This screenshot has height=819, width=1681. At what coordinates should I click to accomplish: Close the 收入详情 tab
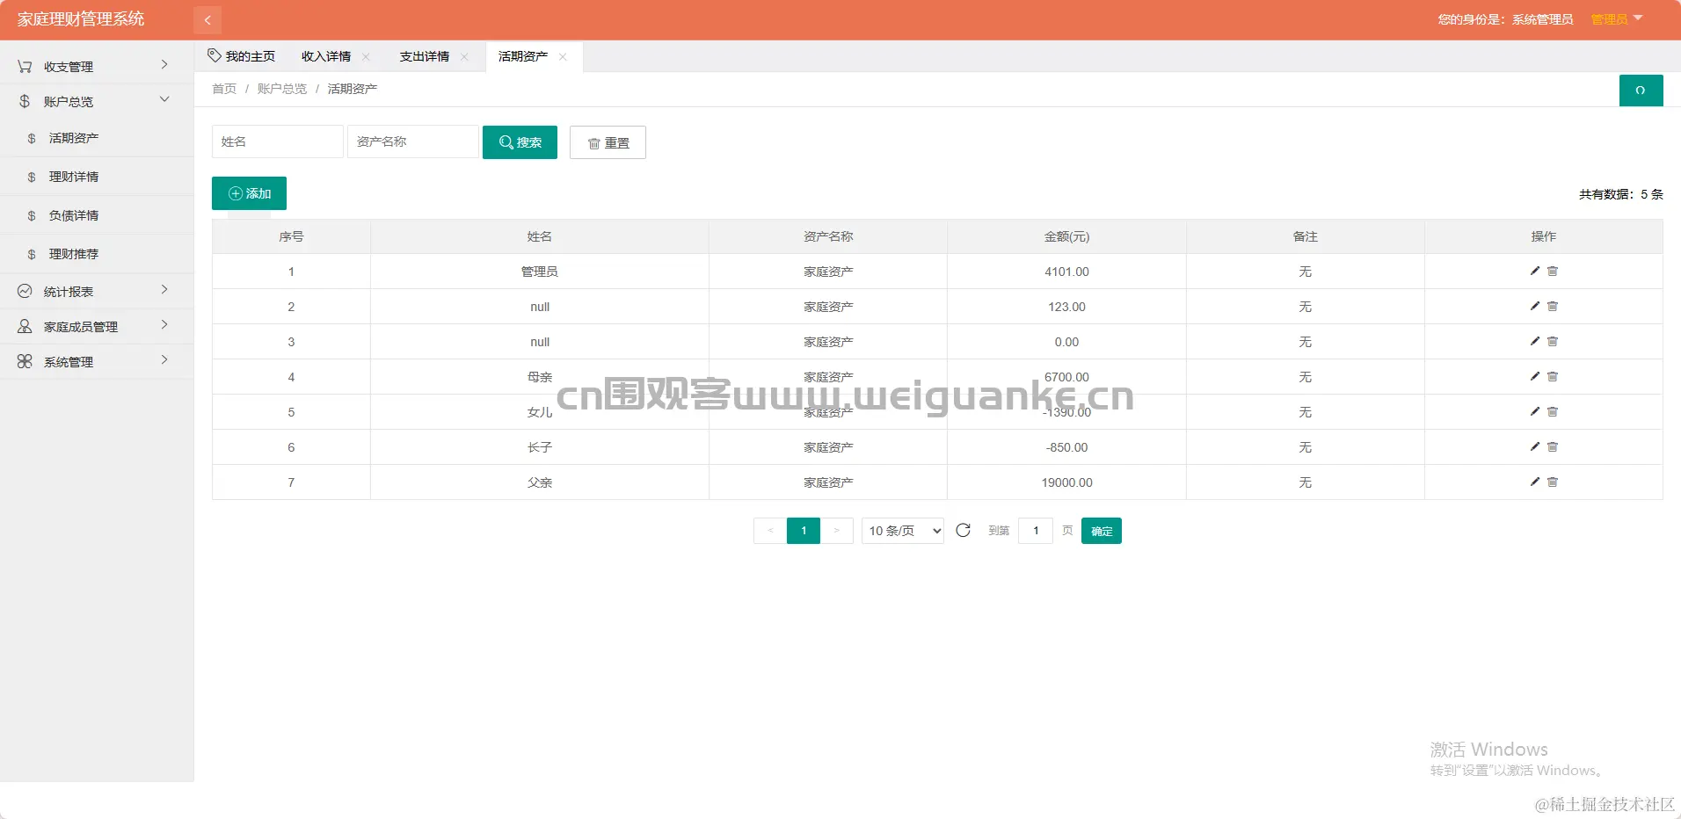click(x=366, y=56)
